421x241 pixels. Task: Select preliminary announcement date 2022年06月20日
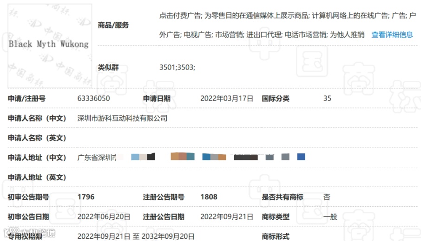[104, 216]
